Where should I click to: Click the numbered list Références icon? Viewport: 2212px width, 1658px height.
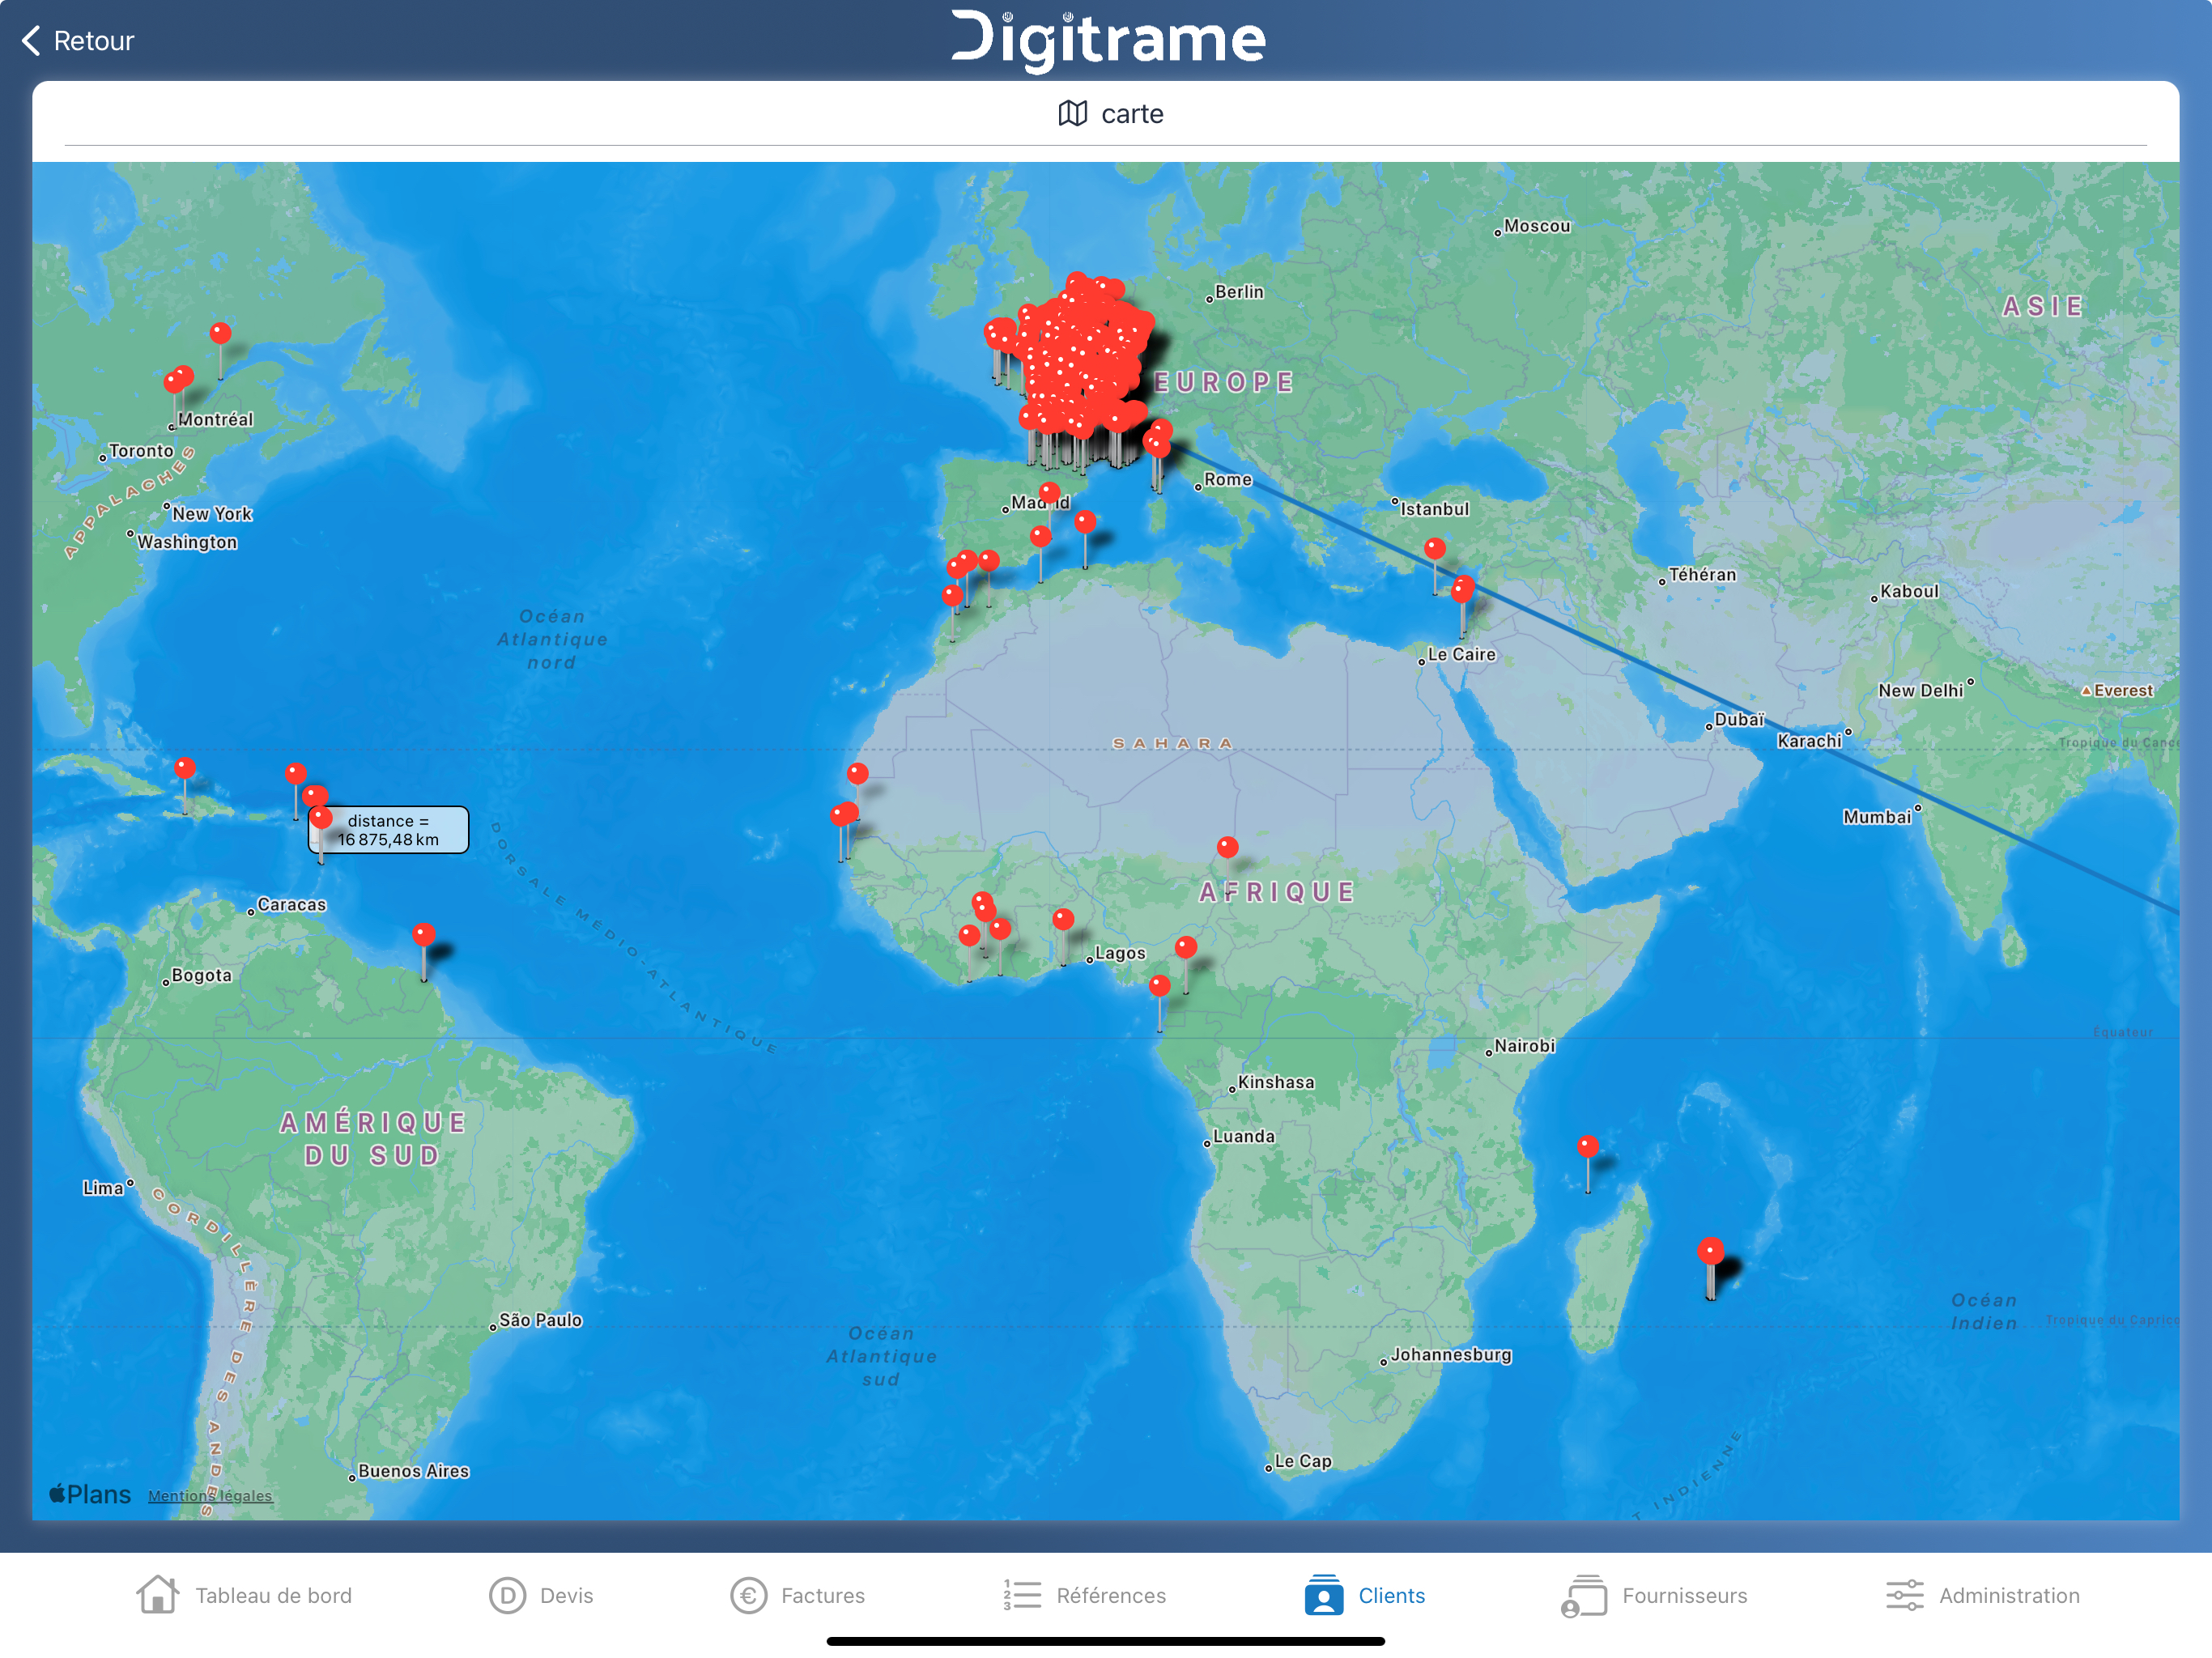tap(1022, 1595)
